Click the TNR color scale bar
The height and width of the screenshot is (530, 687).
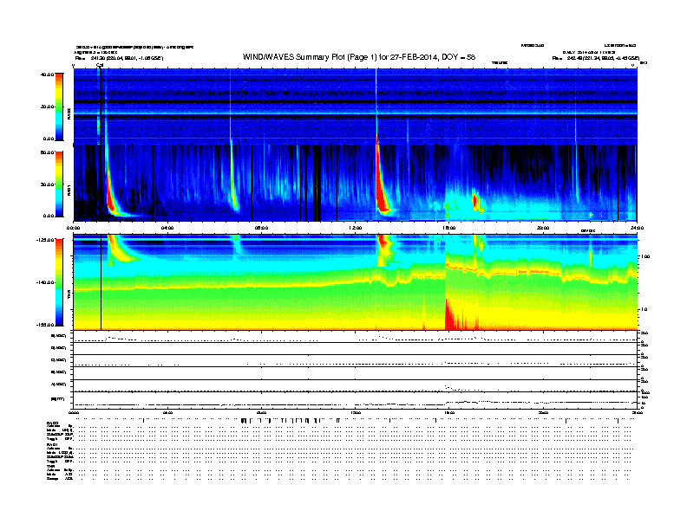coord(59,282)
